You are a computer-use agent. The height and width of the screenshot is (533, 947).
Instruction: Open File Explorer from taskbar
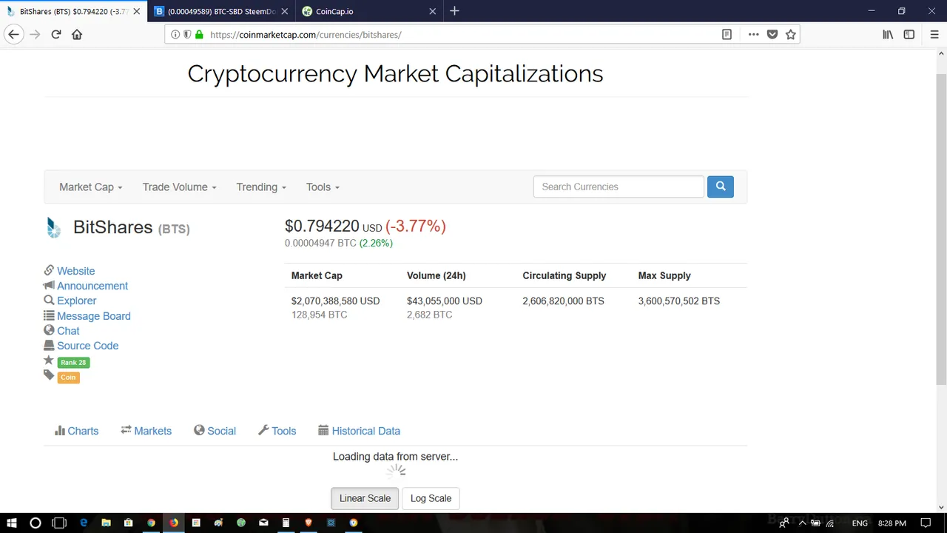coord(106,523)
